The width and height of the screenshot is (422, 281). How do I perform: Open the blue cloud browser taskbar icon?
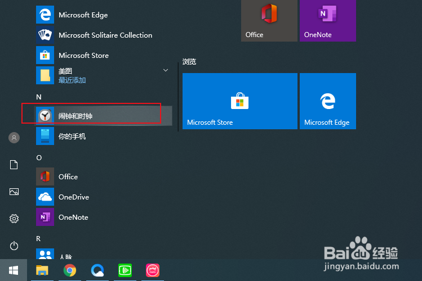click(x=97, y=270)
